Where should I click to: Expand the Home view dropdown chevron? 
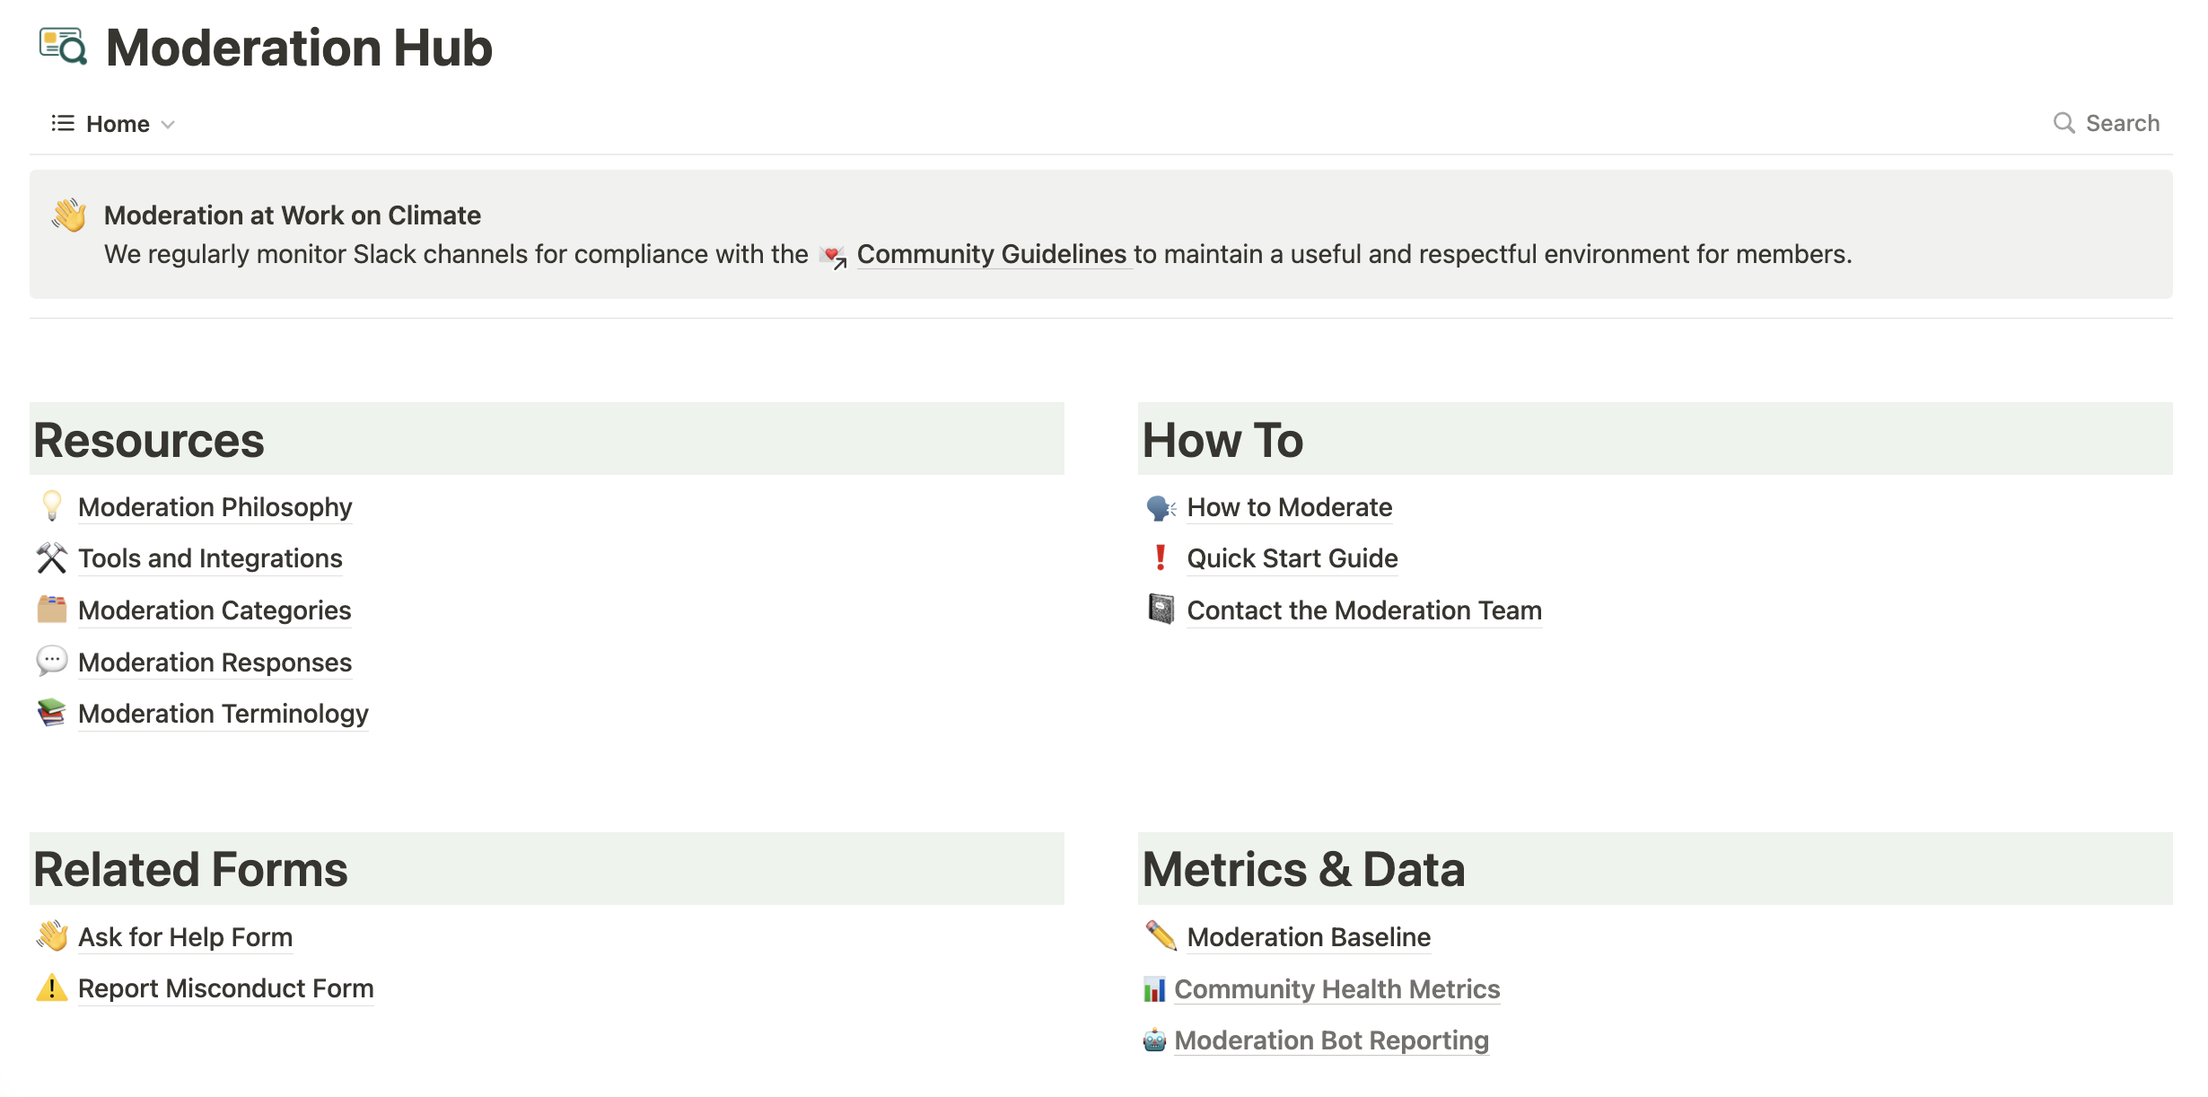168,125
